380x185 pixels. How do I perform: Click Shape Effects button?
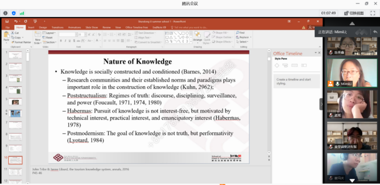click(x=222, y=42)
